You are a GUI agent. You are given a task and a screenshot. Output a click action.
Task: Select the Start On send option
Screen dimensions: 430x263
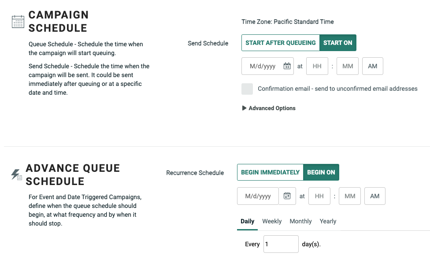tap(338, 43)
